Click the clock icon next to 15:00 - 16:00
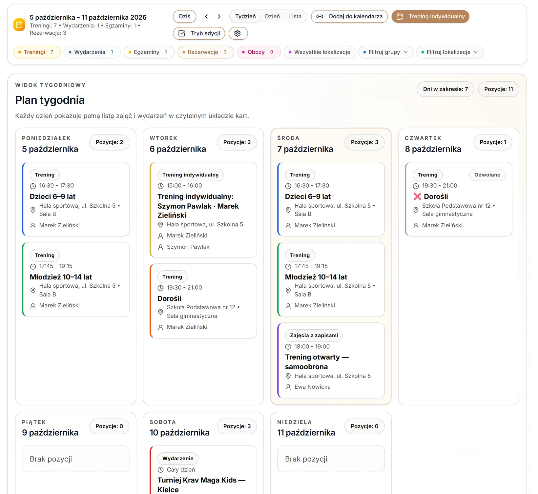Image resolution: width=538 pixels, height=494 pixels. [x=160, y=186]
